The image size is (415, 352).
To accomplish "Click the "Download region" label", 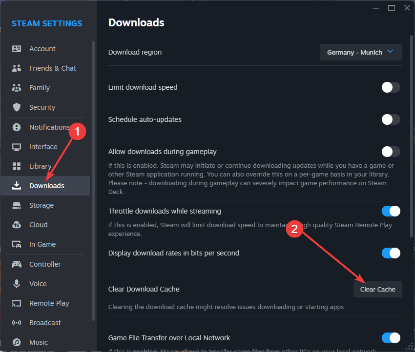I will (135, 52).
